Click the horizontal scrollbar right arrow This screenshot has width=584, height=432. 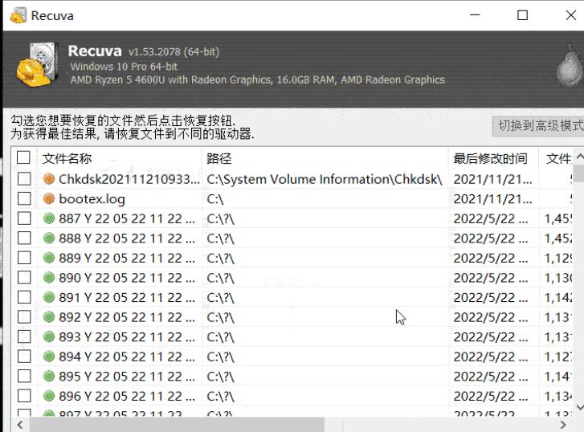coord(563,425)
